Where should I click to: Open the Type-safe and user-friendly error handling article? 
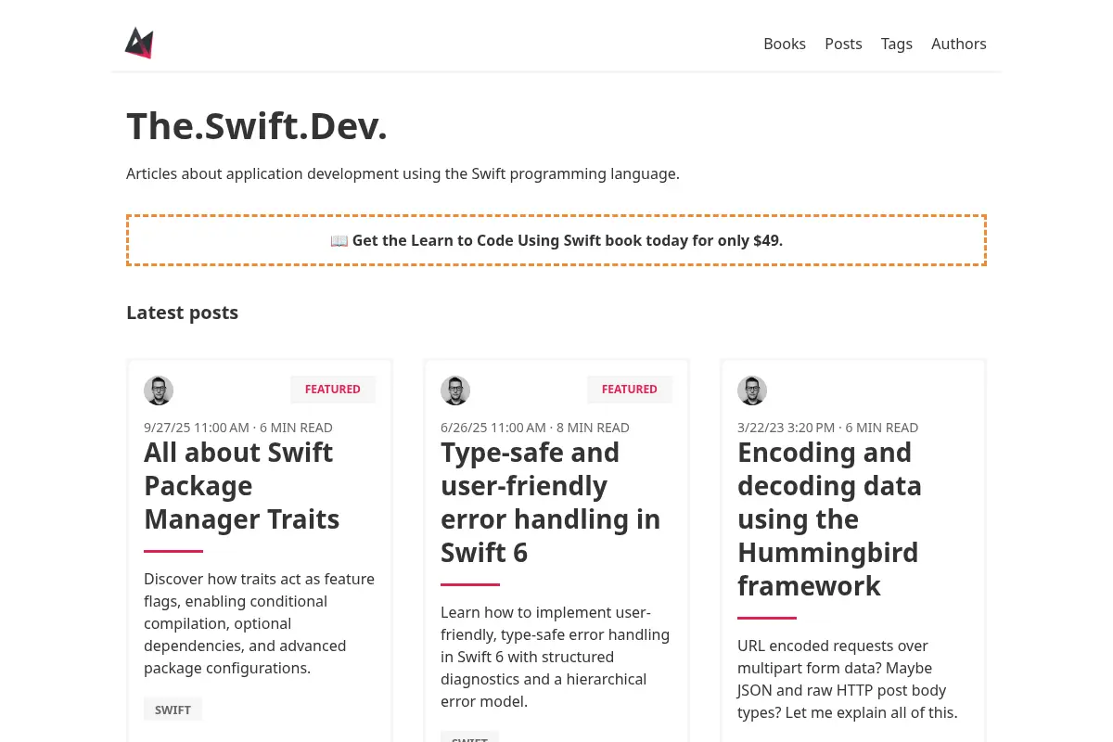pyautogui.click(x=551, y=503)
